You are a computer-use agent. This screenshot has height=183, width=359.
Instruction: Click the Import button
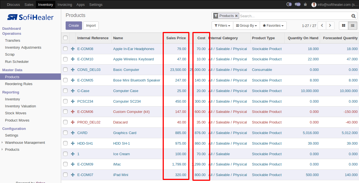coord(91,26)
